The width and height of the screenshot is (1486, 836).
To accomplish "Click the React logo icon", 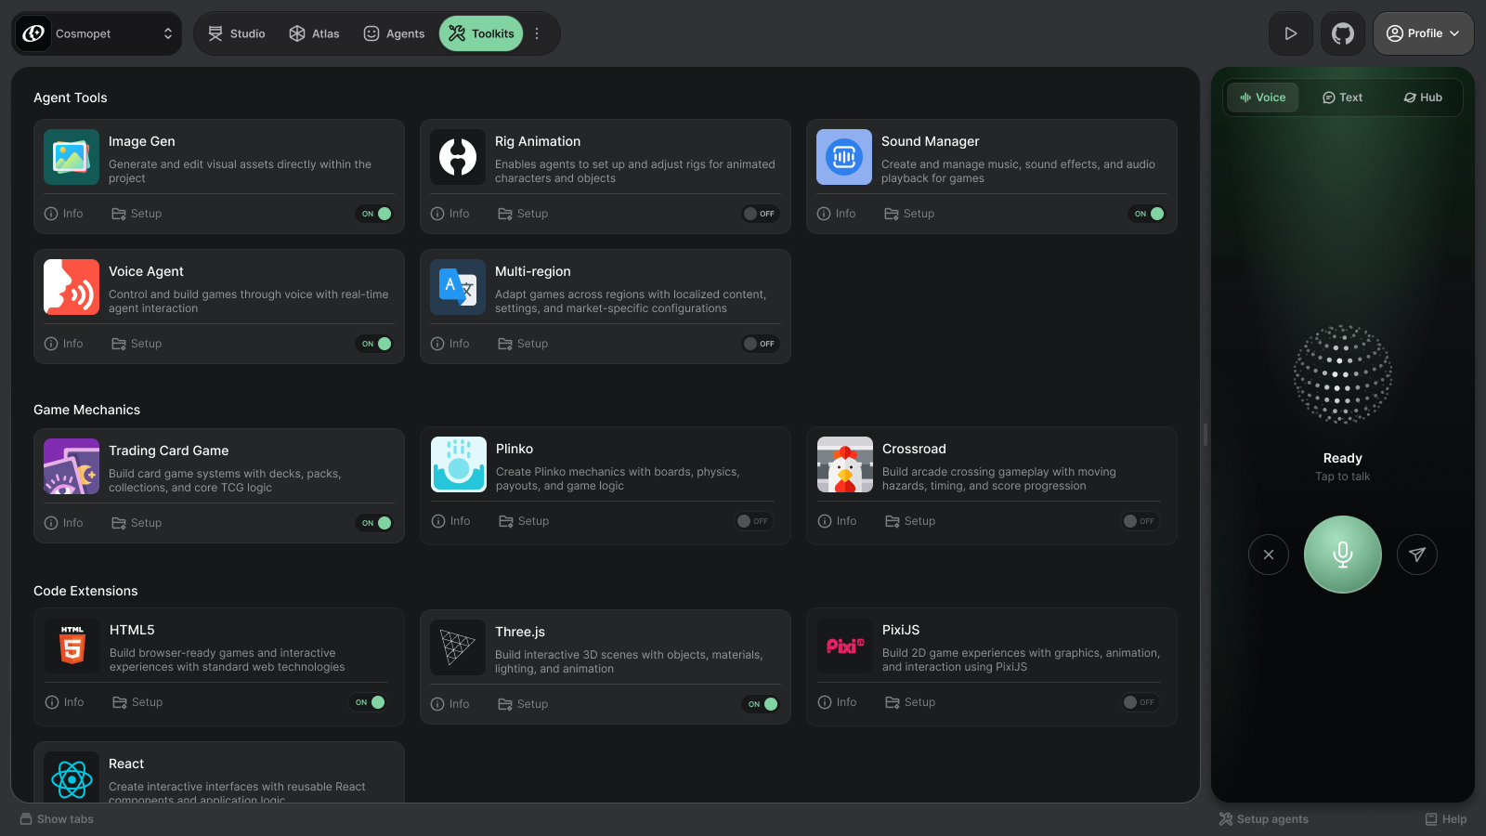I will click(x=72, y=777).
